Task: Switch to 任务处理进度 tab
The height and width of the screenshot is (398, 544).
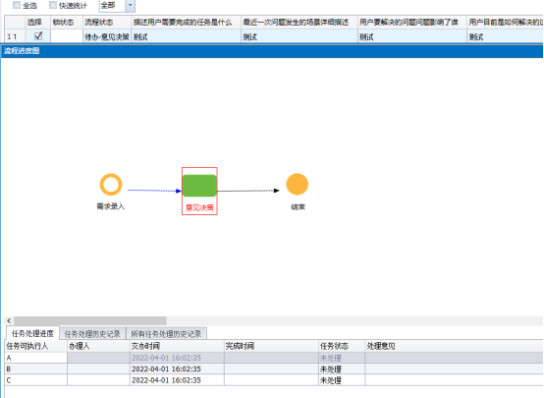Action: (x=32, y=333)
